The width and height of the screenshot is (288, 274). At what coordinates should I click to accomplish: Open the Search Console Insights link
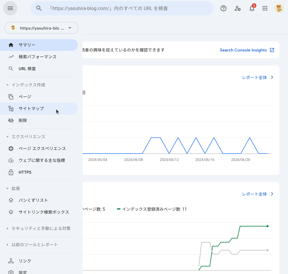point(247,50)
